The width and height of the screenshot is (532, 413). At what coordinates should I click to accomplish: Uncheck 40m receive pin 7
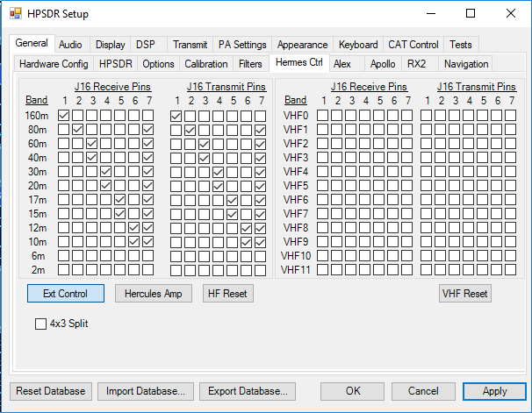(x=148, y=158)
